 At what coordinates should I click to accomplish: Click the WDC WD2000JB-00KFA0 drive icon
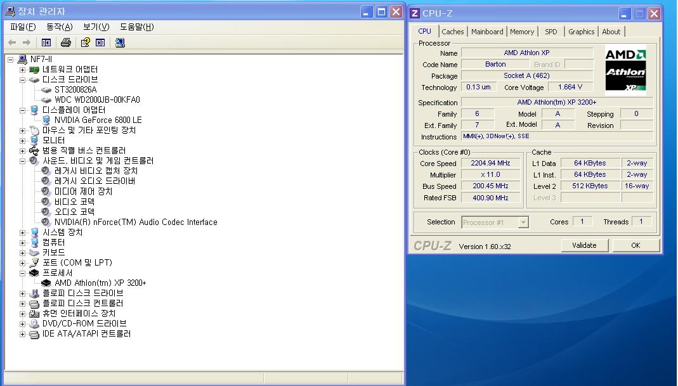pos(46,100)
